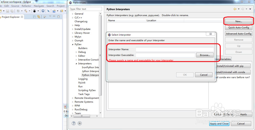Click the crossed-out circle icon in Eclipse toolbar
This screenshot has height=130, width=255.
[48, 11]
